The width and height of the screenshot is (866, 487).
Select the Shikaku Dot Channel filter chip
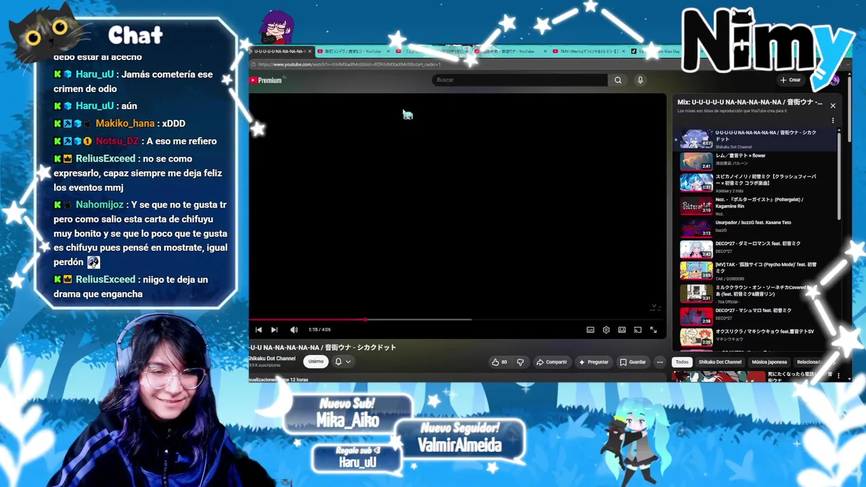[x=720, y=362]
